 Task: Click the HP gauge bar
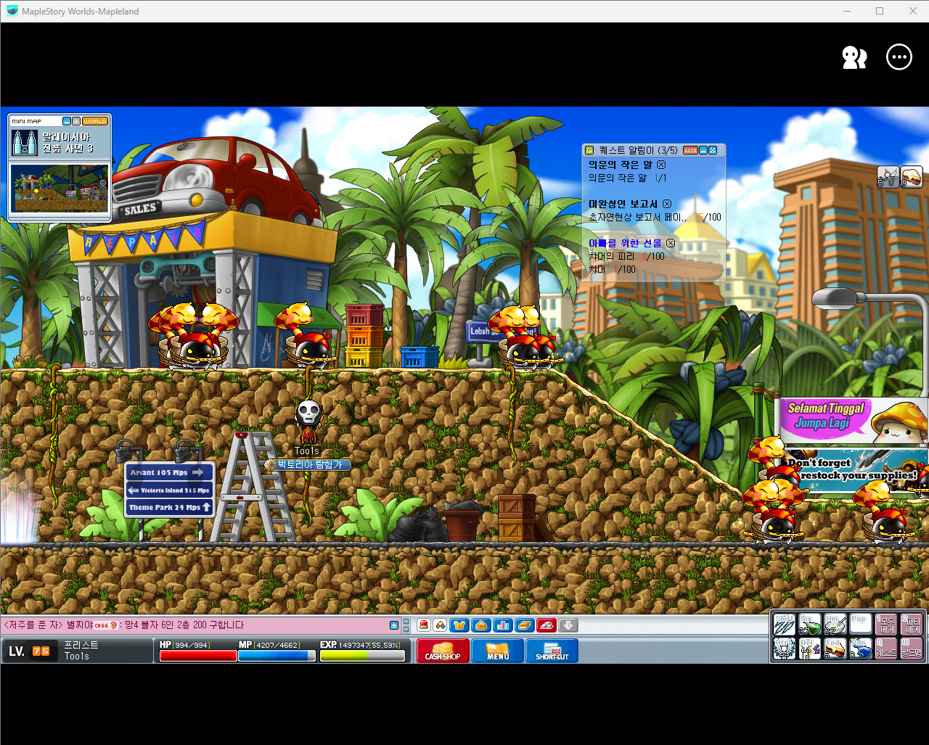click(198, 656)
